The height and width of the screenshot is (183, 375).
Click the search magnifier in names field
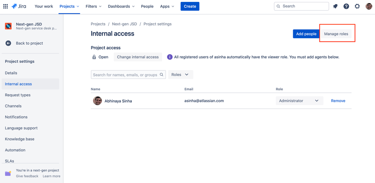161,74
